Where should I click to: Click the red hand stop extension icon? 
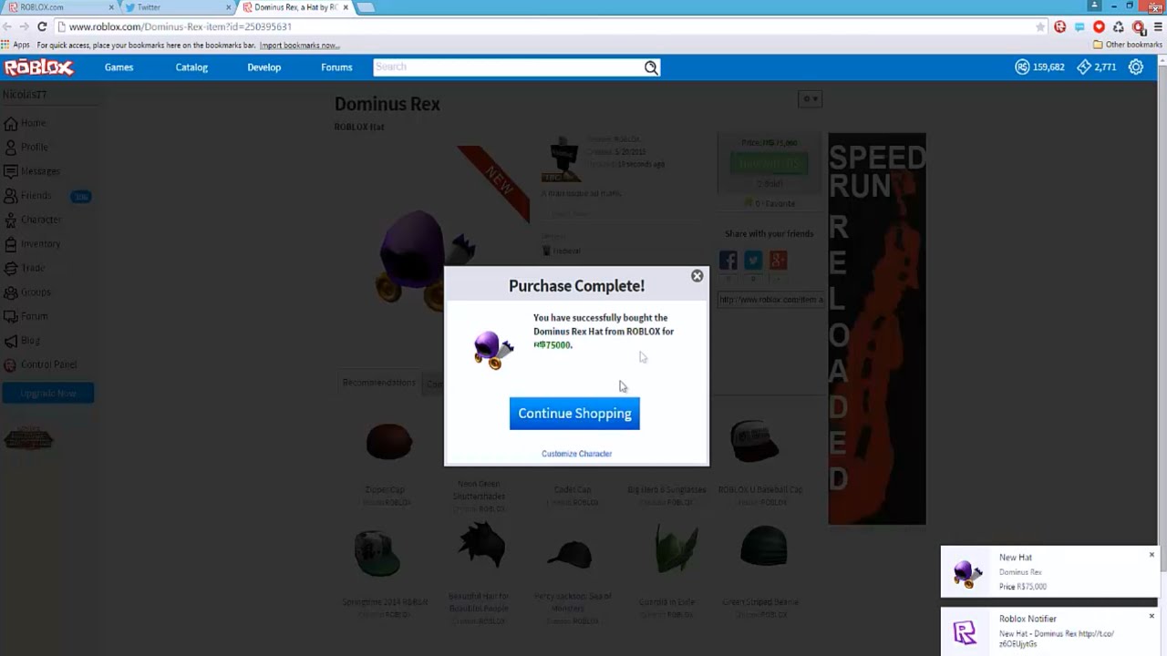click(1138, 27)
